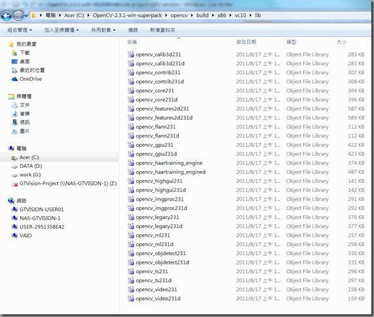Click the opencv_features2d231d file icon
This screenshot has width=374, height=317.
tap(131, 118)
